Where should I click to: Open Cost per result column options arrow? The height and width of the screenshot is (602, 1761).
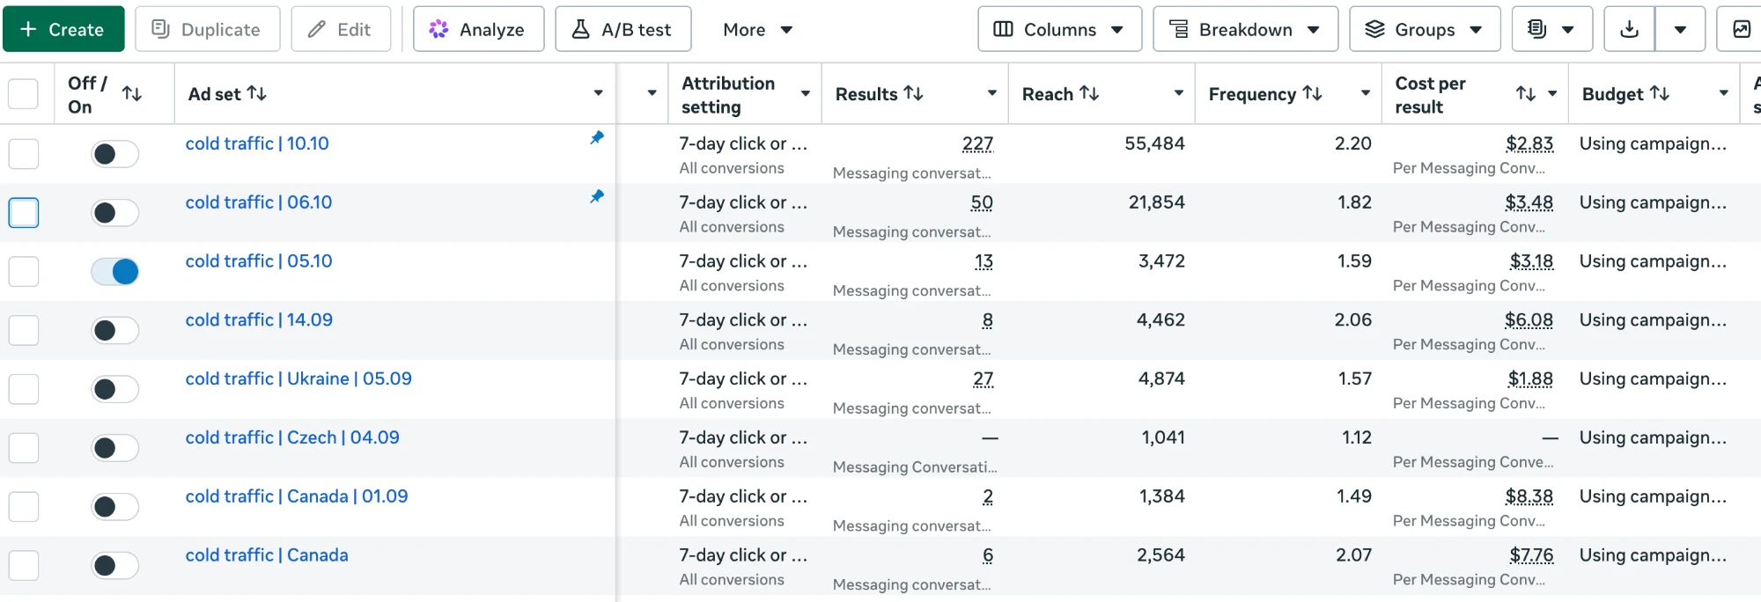click(1552, 93)
